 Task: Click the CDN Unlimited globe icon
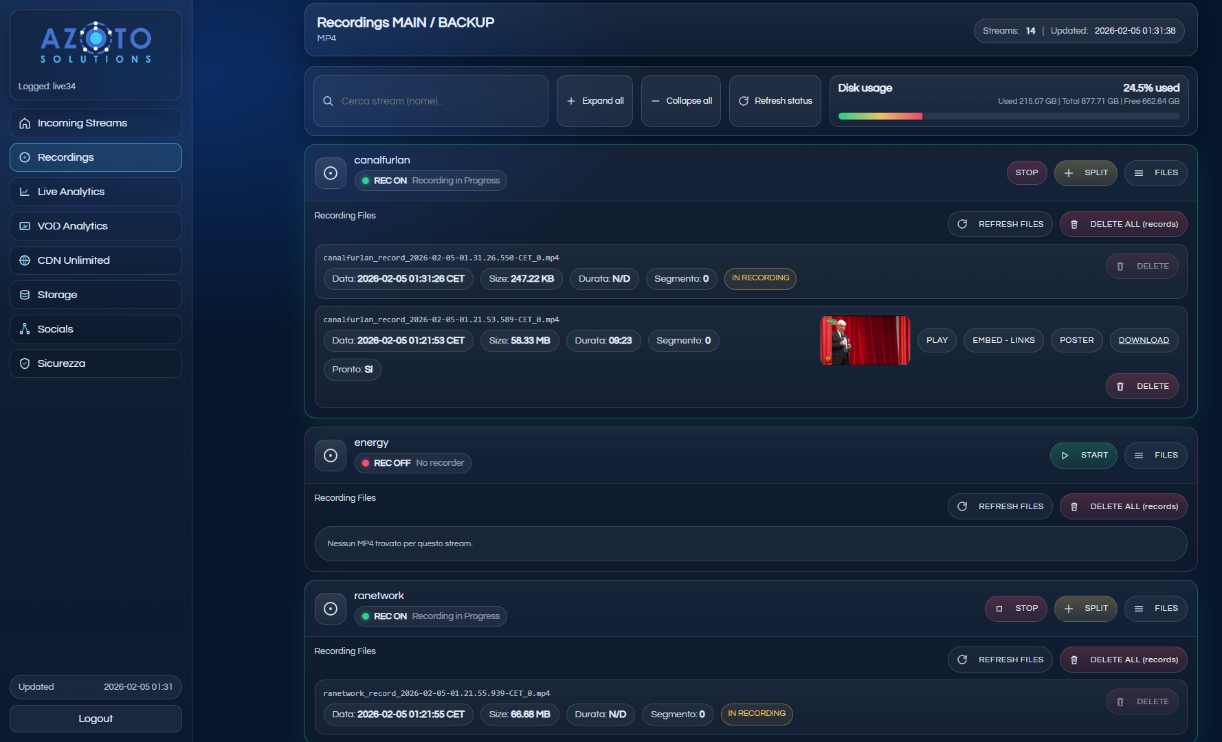point(24,260)
